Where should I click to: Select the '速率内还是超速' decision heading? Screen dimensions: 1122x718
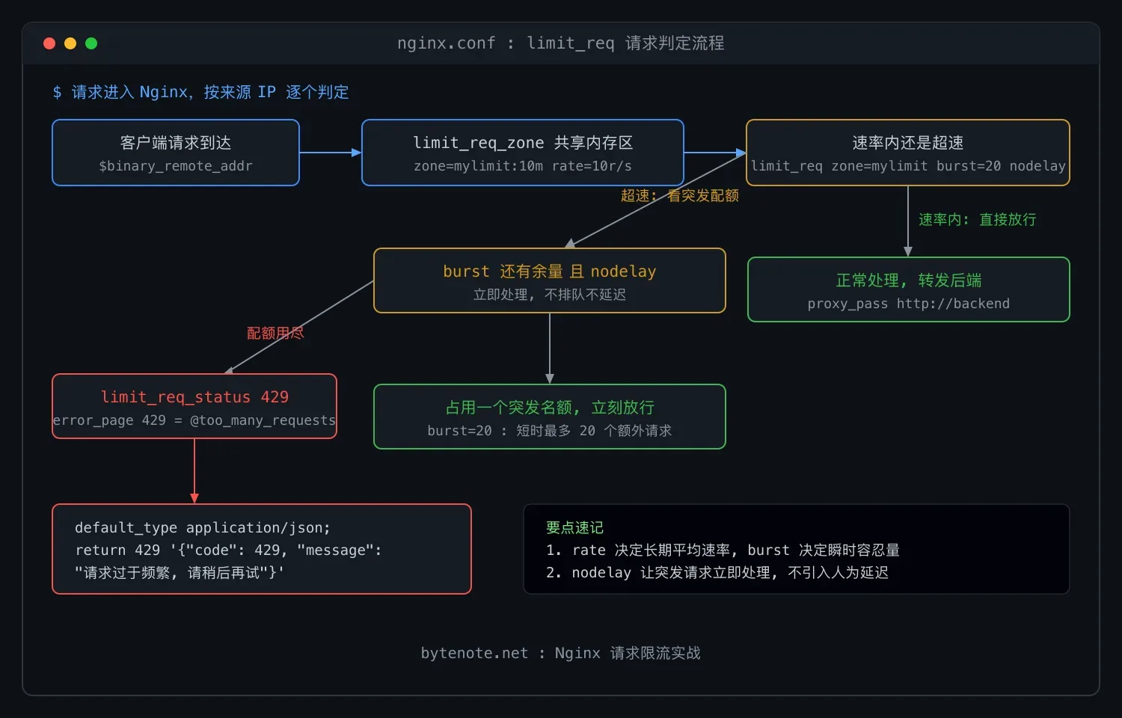click(908, 143)
